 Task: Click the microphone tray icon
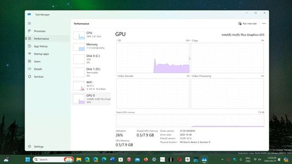tap(241, 159)
